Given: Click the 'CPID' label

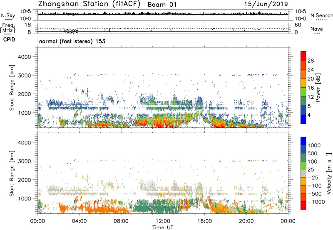Looking at the screenshot, I should (9, 39).
